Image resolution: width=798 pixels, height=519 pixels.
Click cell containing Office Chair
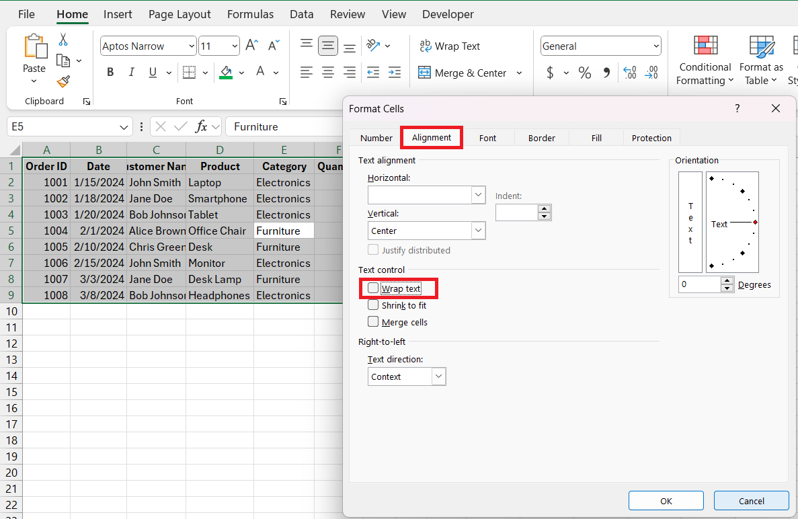click(219, 231)
